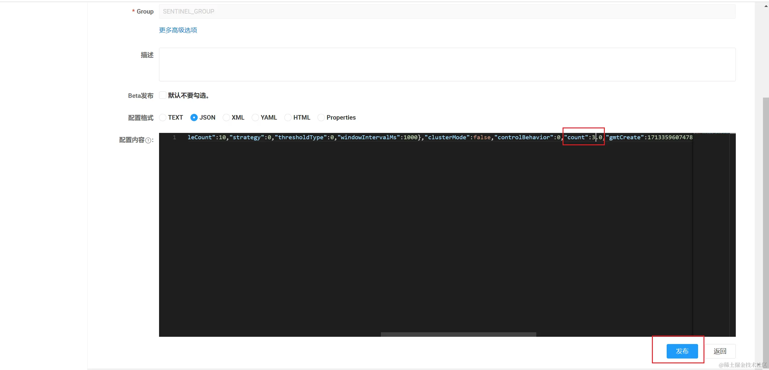Click the page scrollbar up arrow
The height and width of the screenshot is (370, 769).
766,6
